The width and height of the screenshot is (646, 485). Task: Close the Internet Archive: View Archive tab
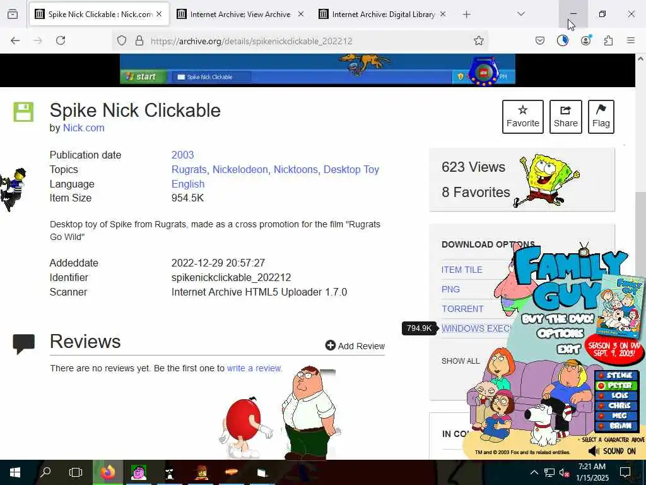(301, 15)
